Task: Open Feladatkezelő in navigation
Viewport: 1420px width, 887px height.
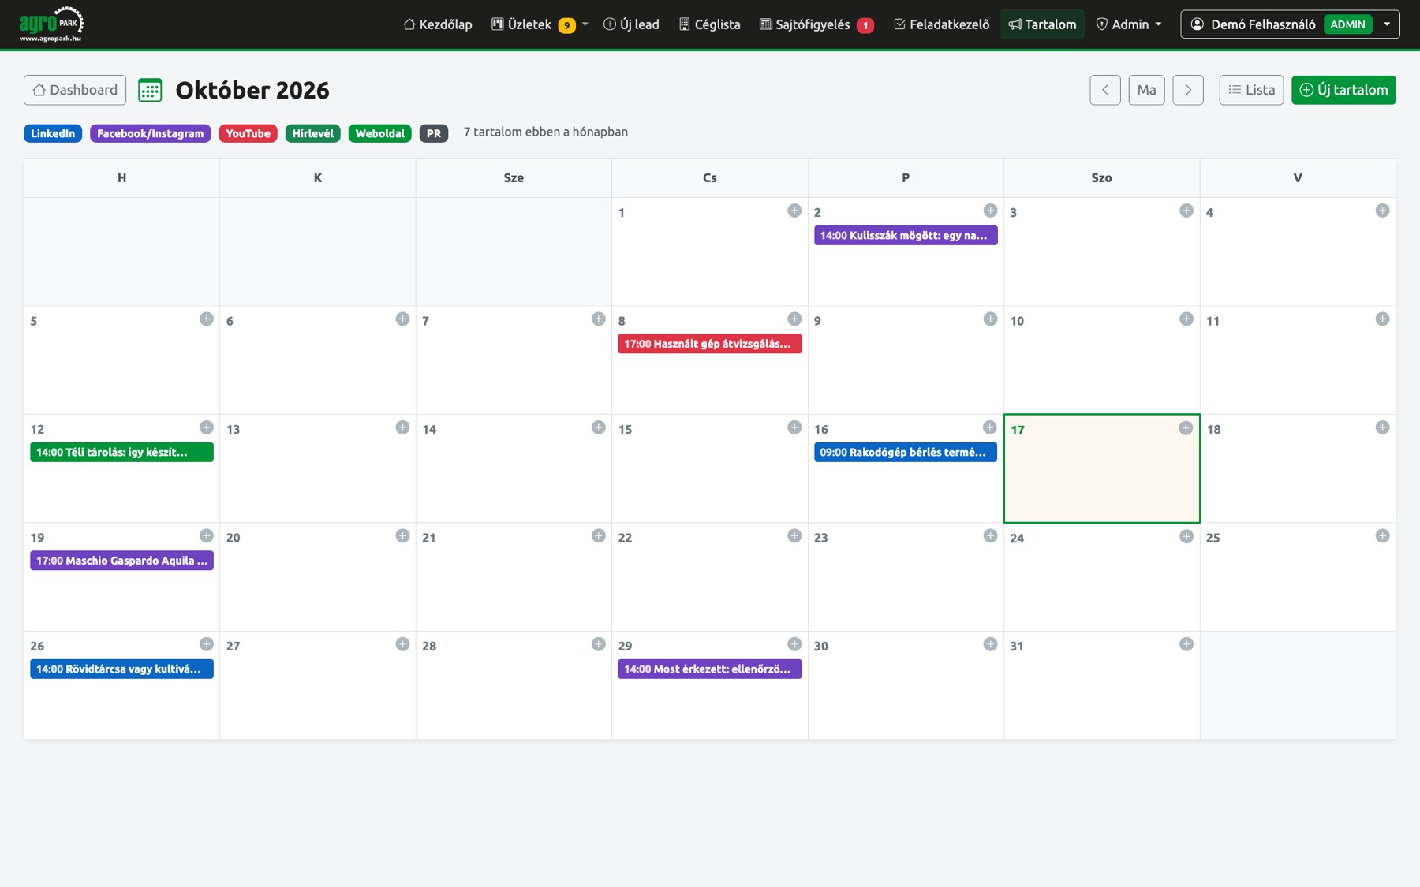Action: 941,24
